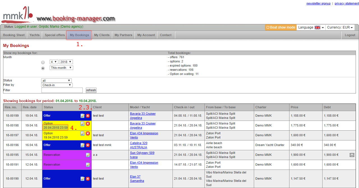359x188 pixels.
Task: Click the edit pencil for Reservation 18-00191
Action: click(x=88, y=164)
